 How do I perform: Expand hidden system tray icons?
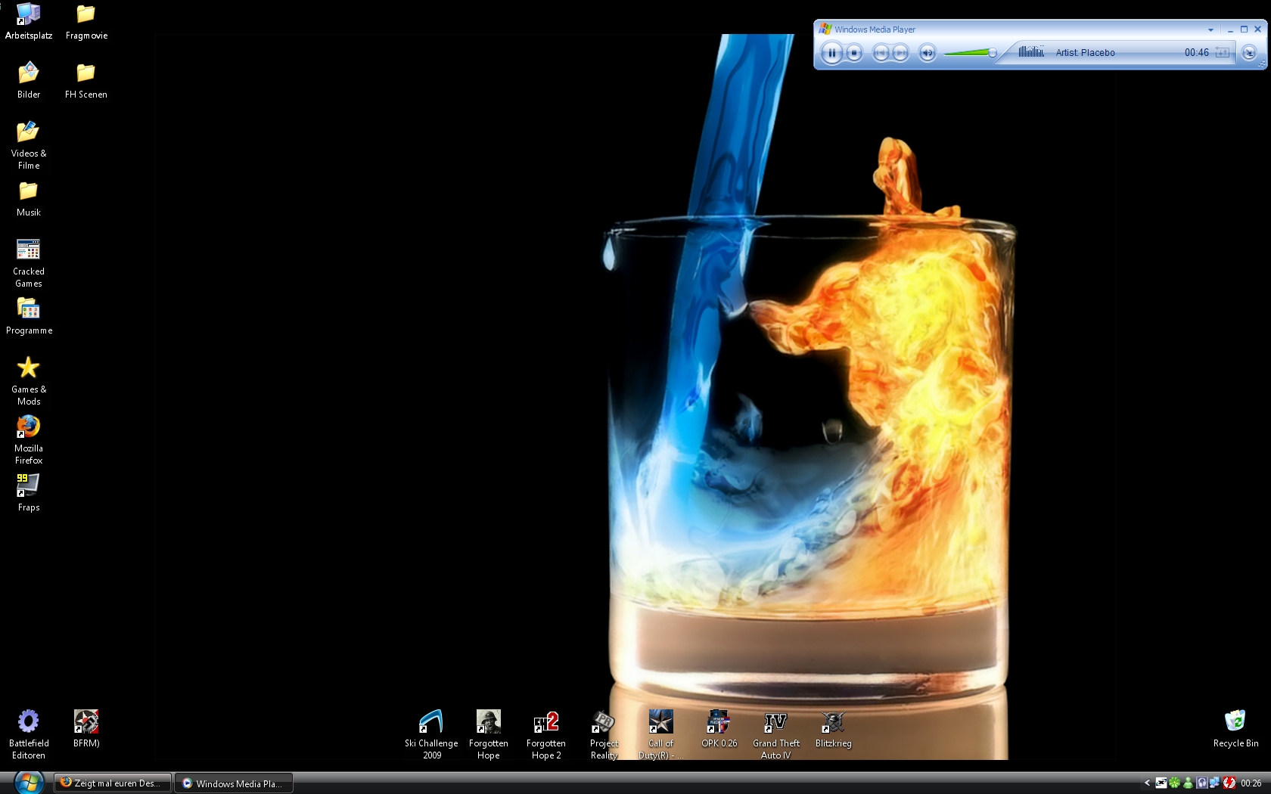tap(1147, 783)
